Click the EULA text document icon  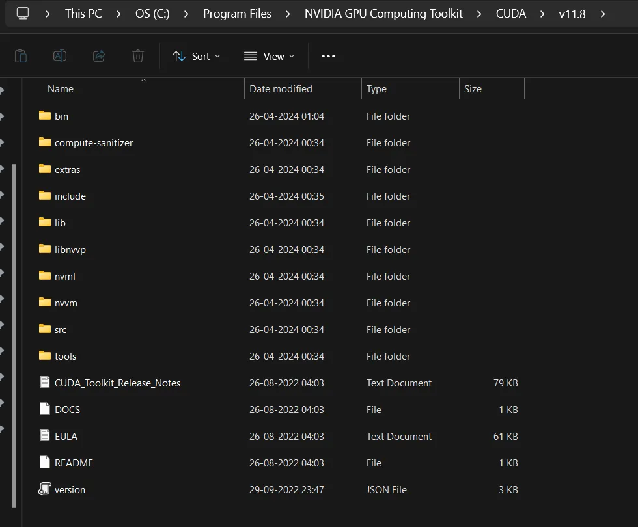pos(45,435)
